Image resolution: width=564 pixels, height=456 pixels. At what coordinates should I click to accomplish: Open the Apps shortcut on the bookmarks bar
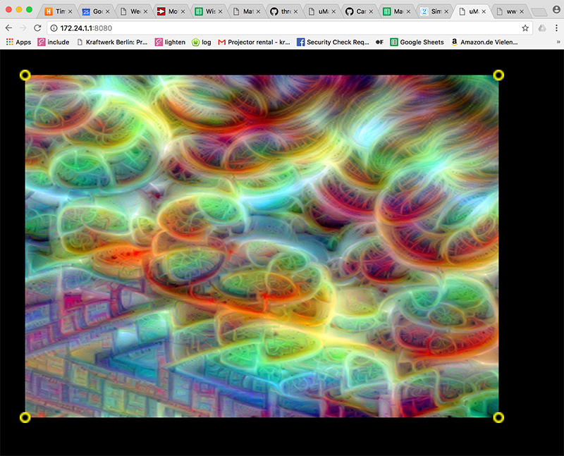point(16,42)
